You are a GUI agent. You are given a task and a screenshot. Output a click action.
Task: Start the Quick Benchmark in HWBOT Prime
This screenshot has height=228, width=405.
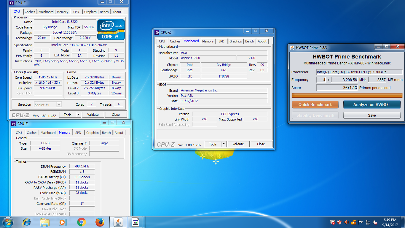(x=315, y=104)
